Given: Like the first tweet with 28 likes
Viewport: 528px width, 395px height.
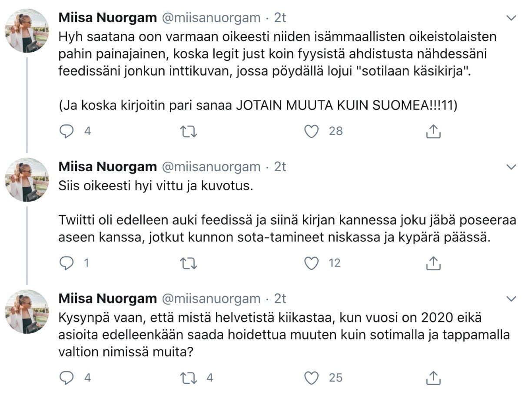Looking at the screenshot, I should pos(311,131).
